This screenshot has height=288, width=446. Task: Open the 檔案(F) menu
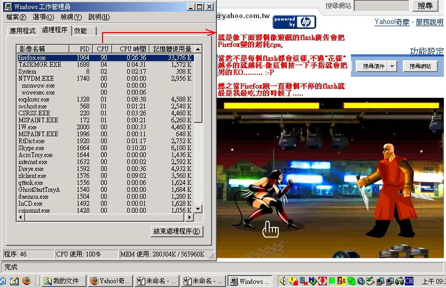pyautogui.click(x=16, y=17)
